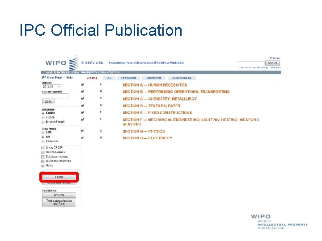
Task: Click the Go to button
Action: point(48,101)
